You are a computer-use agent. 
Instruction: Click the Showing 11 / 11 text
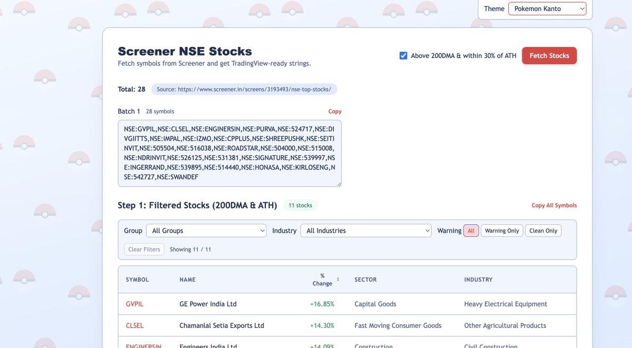[x=191, y=250]
